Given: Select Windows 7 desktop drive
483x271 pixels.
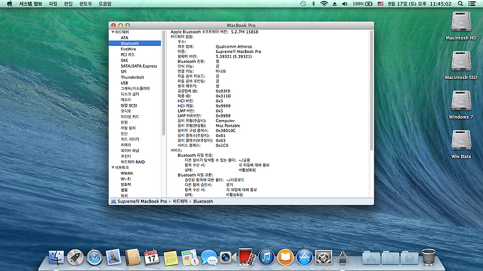Looking at the screenshot, I should pos(461,105).
